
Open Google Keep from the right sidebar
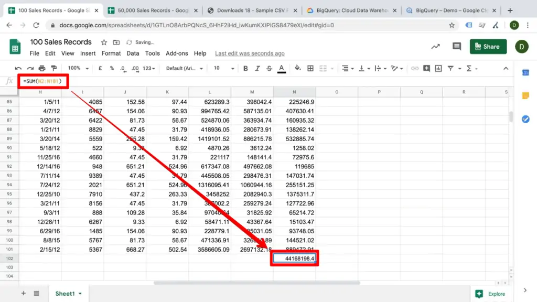point(525,95)
